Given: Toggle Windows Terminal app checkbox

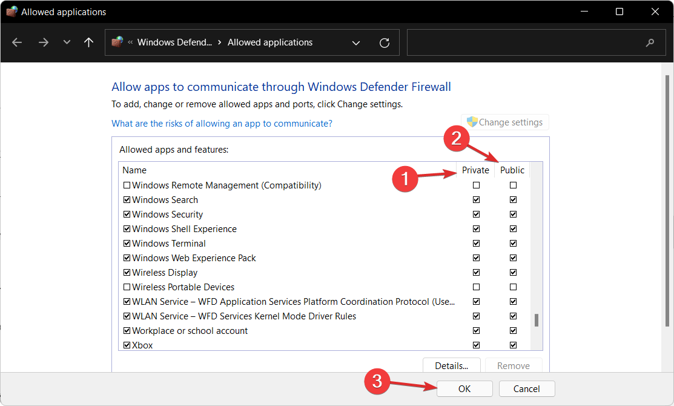Looking at the screenshot, I should click(x=127, y=244).
